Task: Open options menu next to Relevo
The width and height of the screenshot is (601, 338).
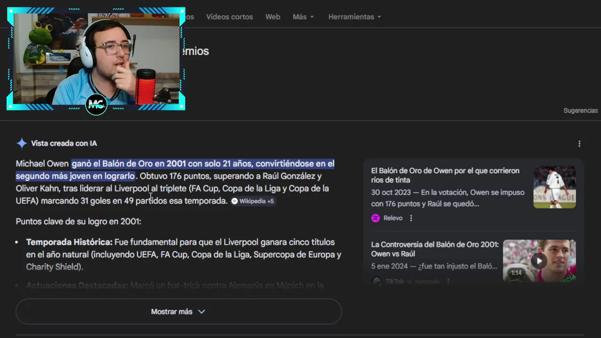Action: 411,218
